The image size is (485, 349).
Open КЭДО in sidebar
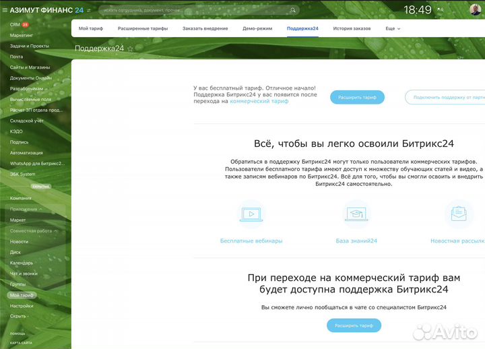pos(16,131)
